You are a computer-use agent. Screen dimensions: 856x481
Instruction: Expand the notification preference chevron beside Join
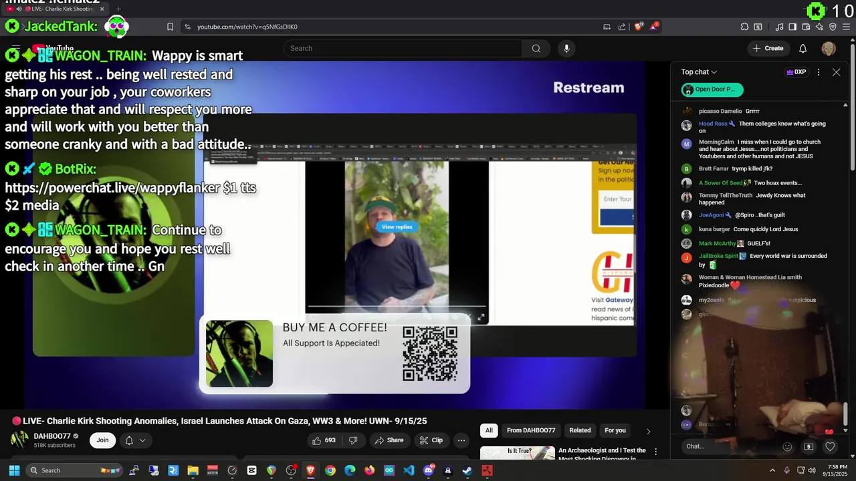(x=142, y=440)
